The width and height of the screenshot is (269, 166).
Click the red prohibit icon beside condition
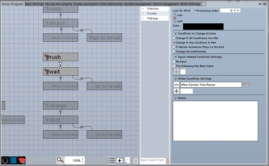tap(249, 84)
